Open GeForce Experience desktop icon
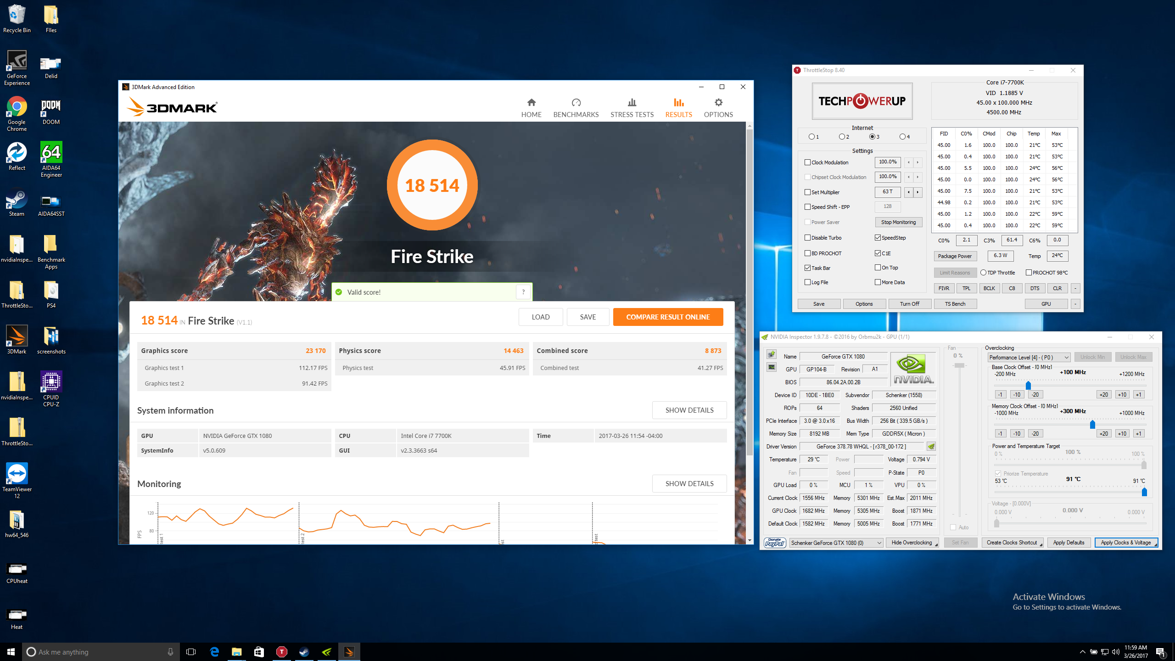This screenshot has height=661, width=1175. click(17, 67)
